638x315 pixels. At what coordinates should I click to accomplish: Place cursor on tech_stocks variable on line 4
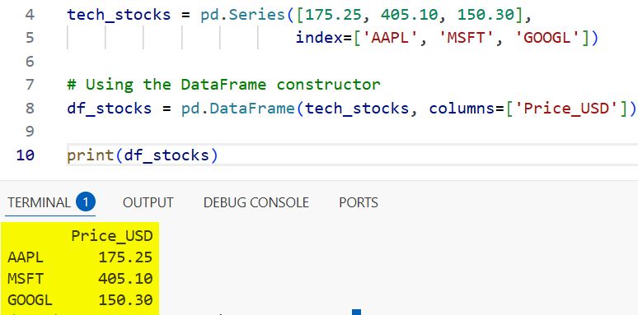pos(120,15)
